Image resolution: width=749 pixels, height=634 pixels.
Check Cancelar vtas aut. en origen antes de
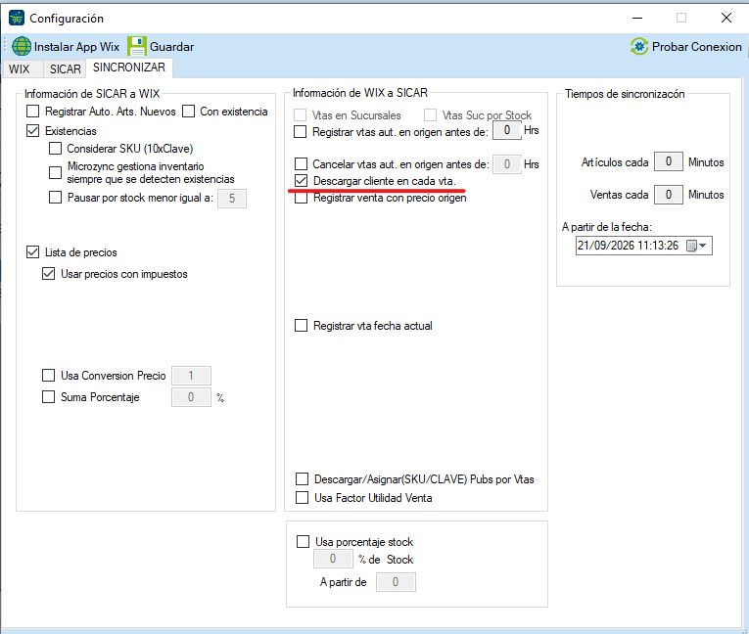tap(301, 164)
